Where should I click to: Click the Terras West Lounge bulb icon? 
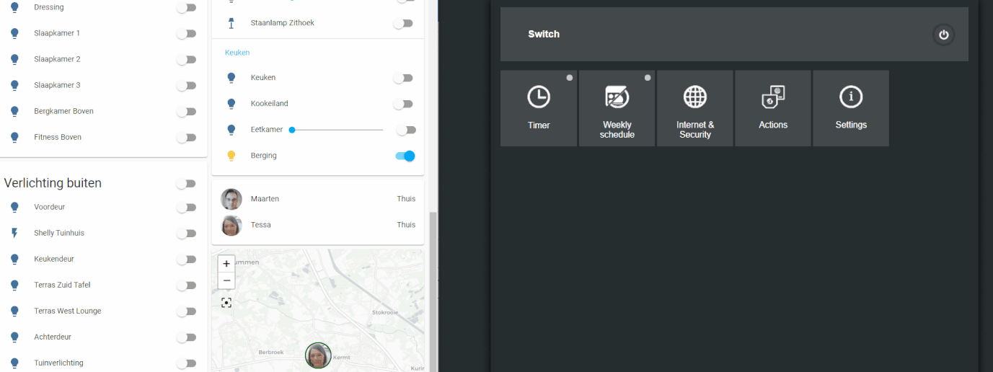(x=14, y=311)
